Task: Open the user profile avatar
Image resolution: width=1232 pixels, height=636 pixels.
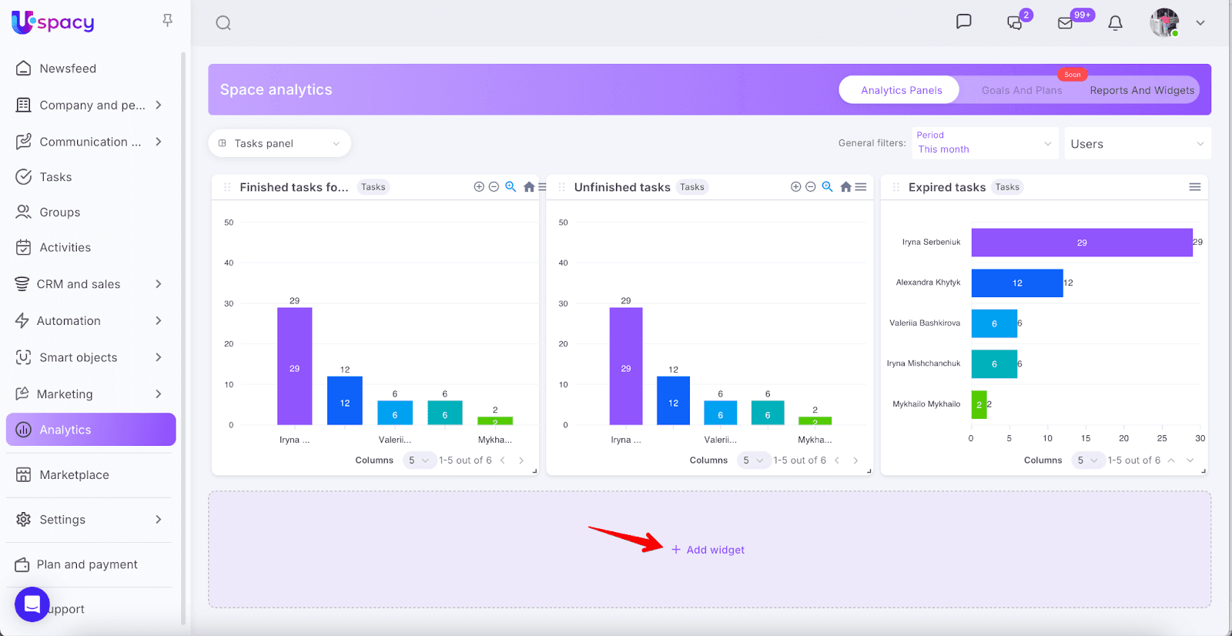Action: pos(1164,23)
